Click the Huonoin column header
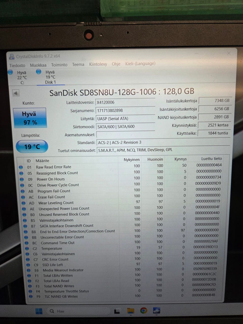 click(x=155, y=159)
